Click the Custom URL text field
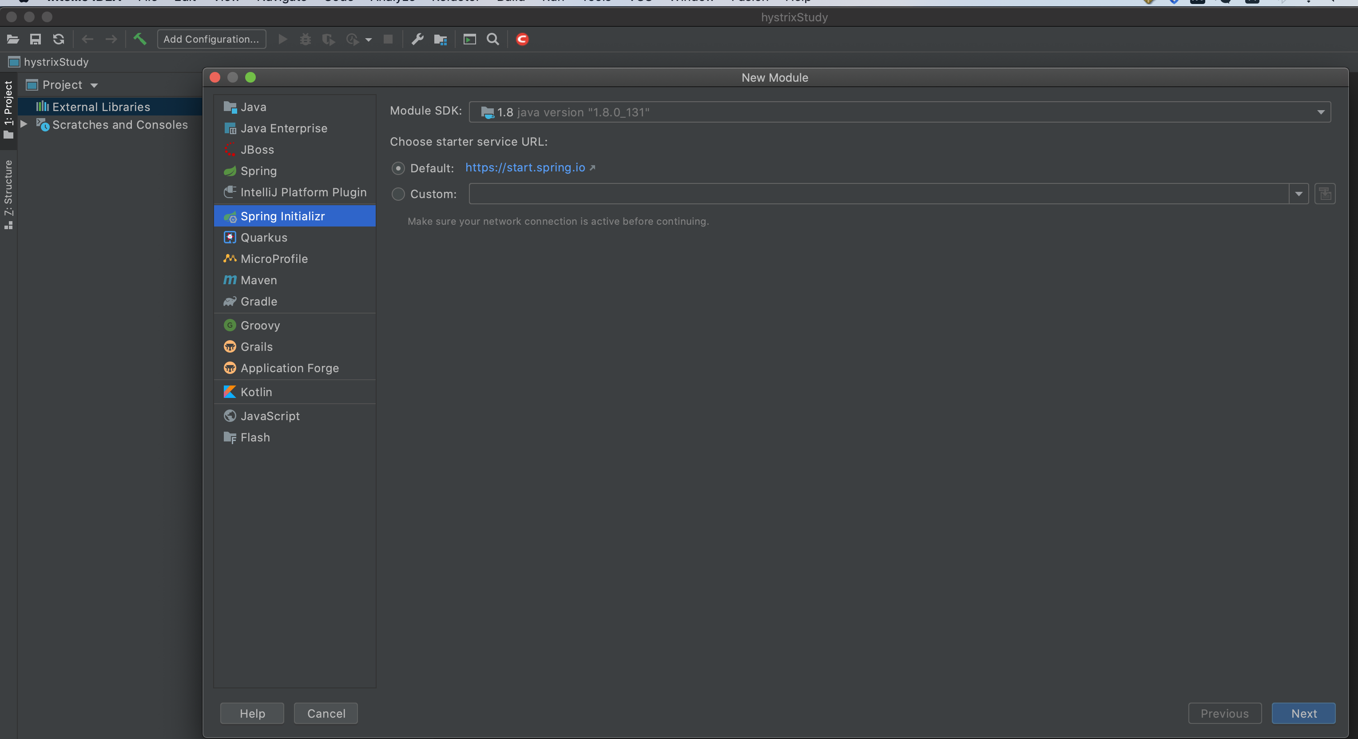Screen dimensions: 1358x739 [x=878, y=194]
